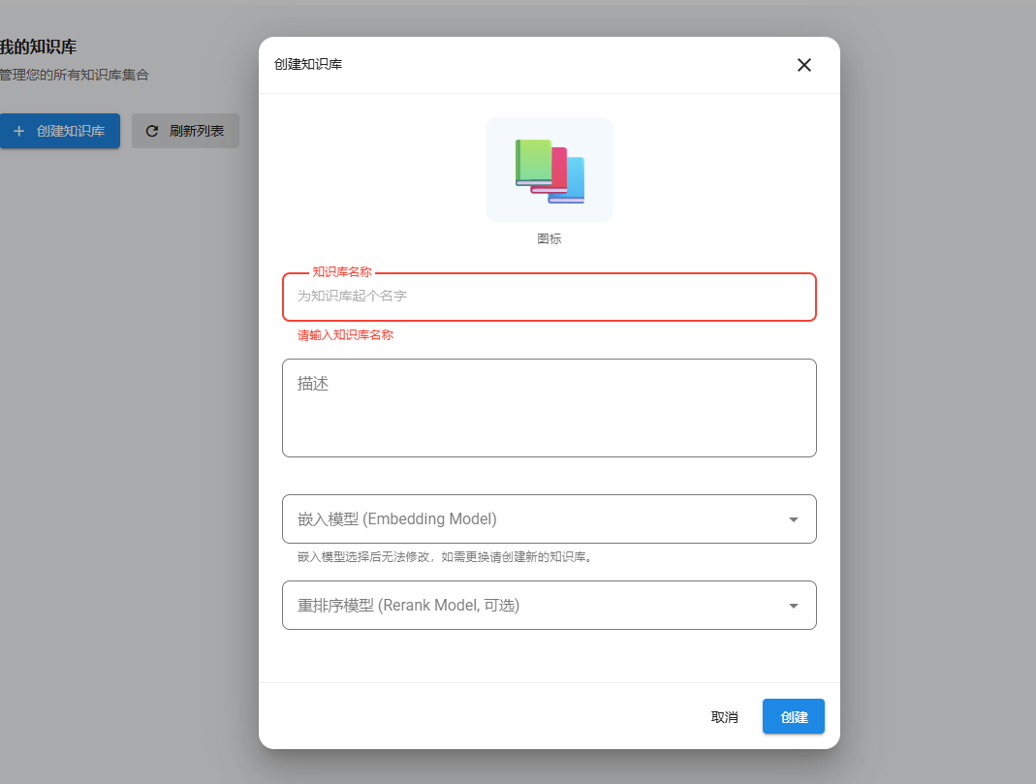Image resolution: width=1036 pixels, height=784 pixels.
Task: Click the plus icon beside 创建知识库
Action: (x=18, y=131)
